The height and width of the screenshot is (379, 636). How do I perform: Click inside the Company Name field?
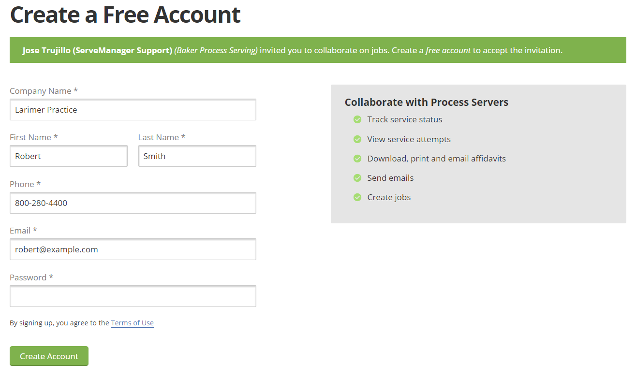pos(133,109)
